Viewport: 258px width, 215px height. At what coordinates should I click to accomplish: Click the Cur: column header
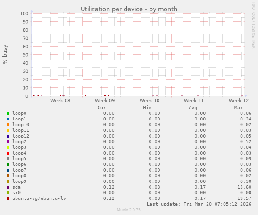(x=103, y=108)
